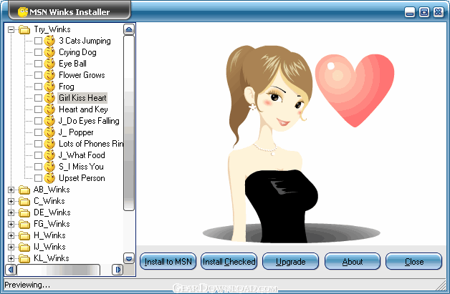Expand the H_Winks folder
The width and height of the screenshot is (450, 294).
pyautogui.click(x=11, y=235)
